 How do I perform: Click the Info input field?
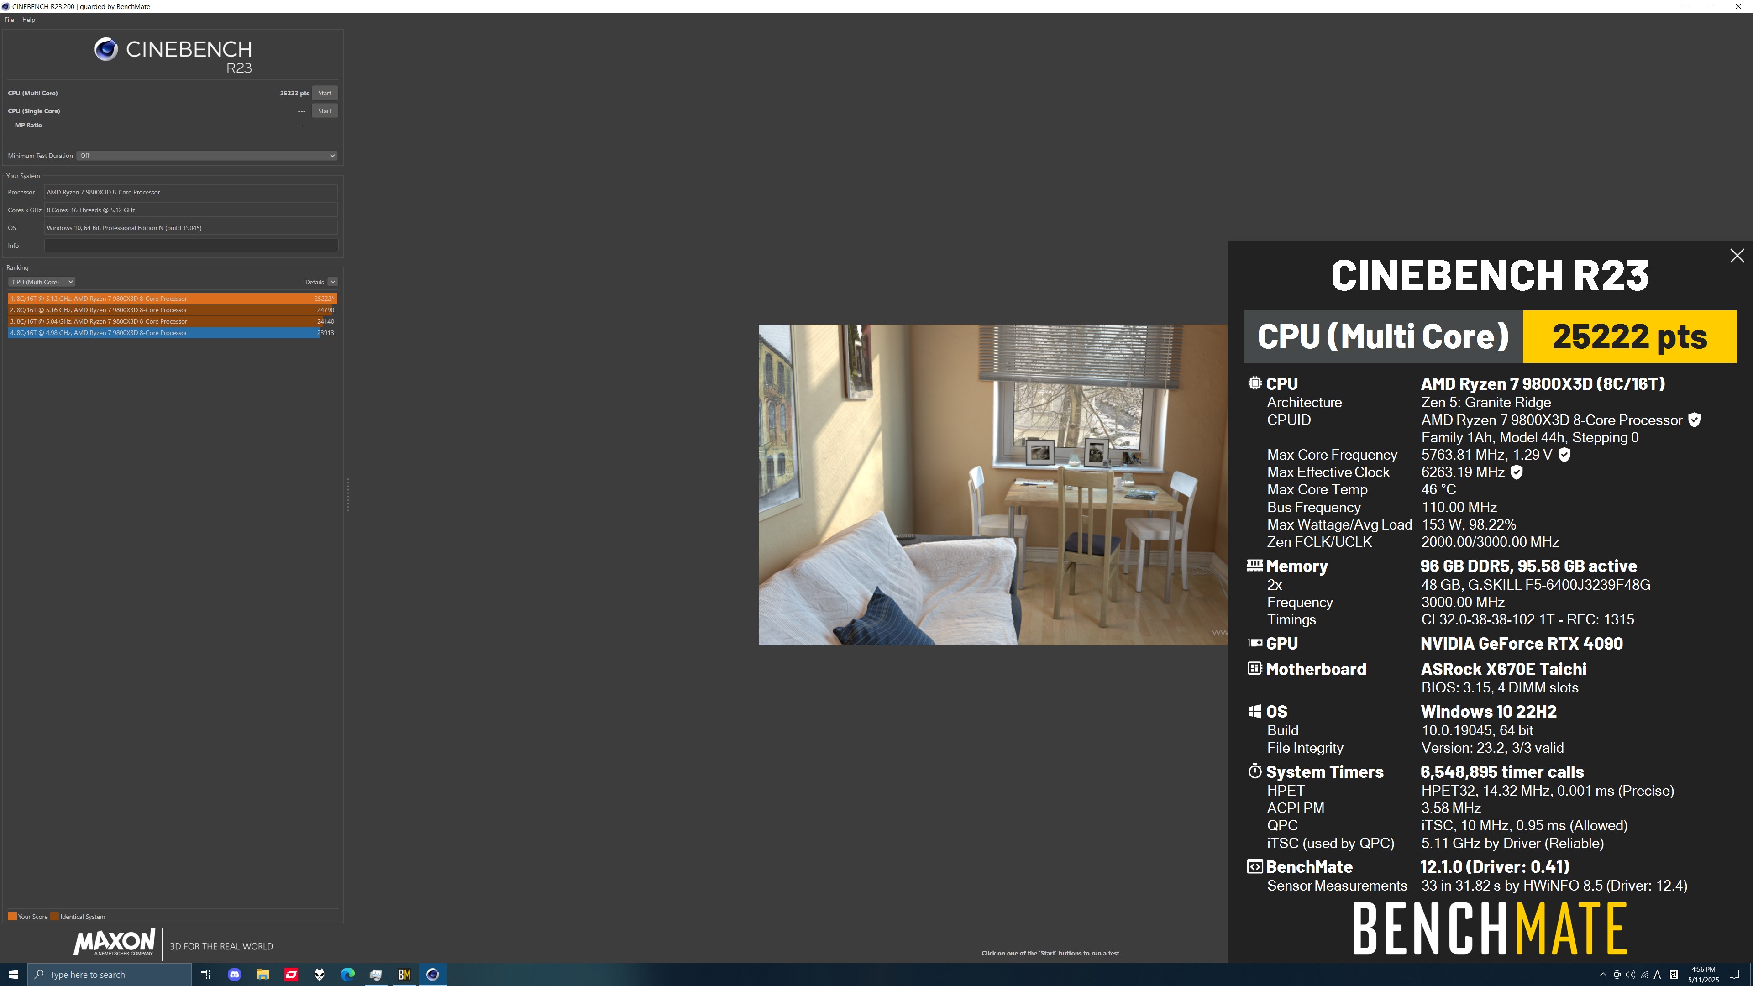(191, 246)
